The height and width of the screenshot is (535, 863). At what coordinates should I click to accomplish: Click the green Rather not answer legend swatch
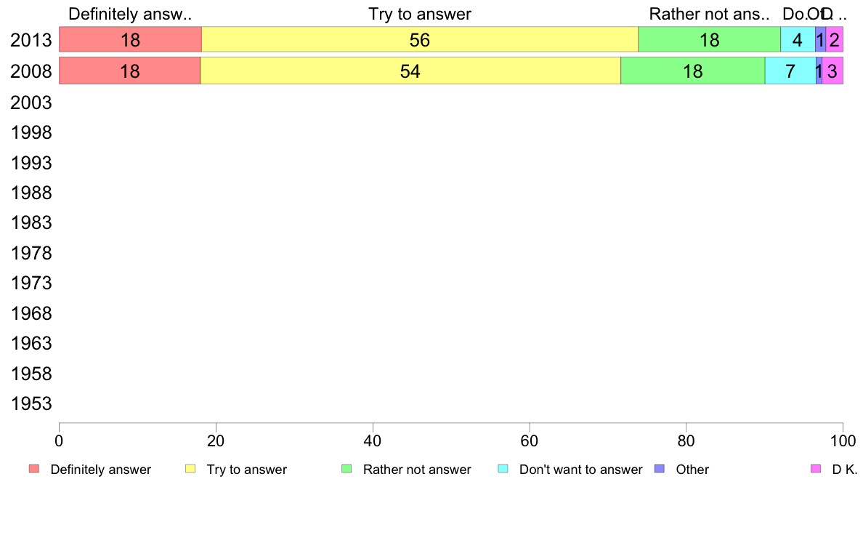click(x=347, y=469)
